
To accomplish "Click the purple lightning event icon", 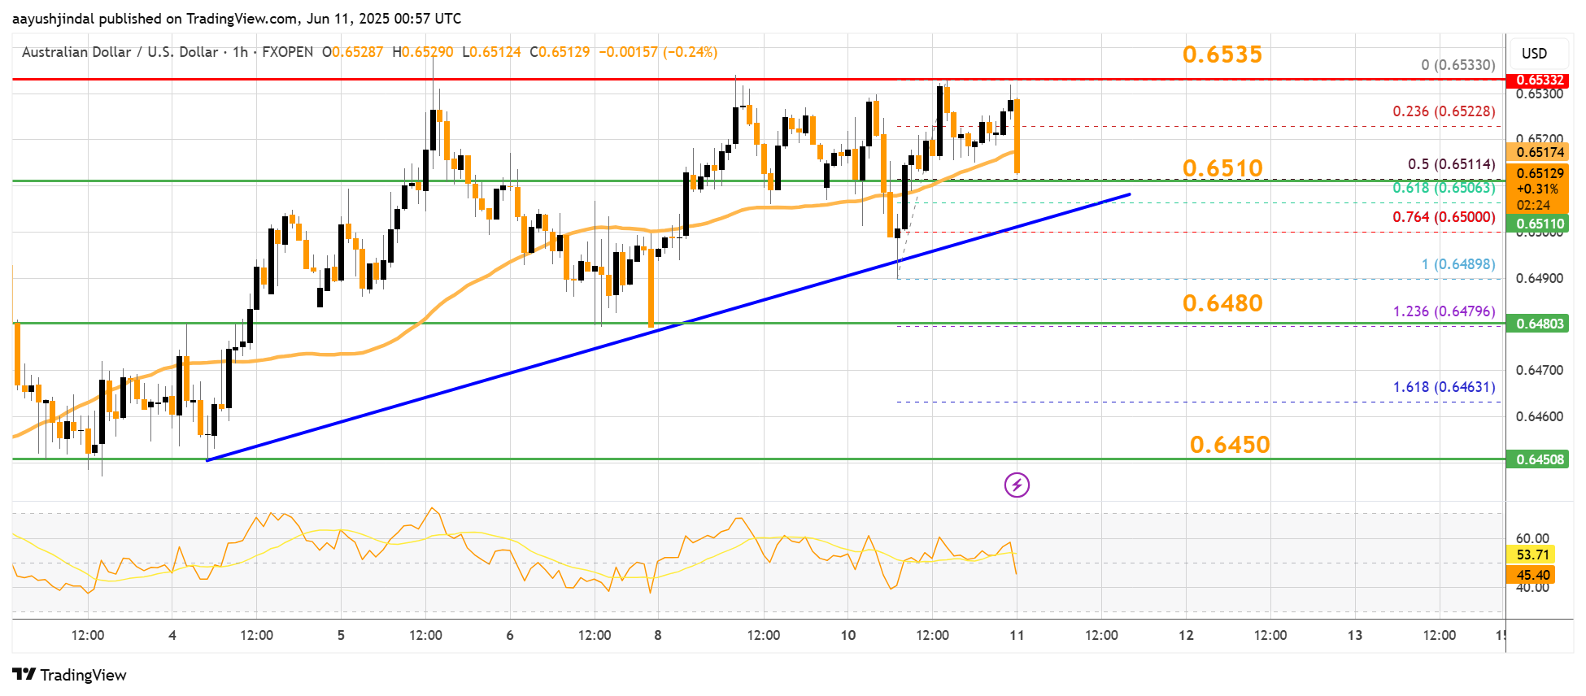I will click(1017, 485).
